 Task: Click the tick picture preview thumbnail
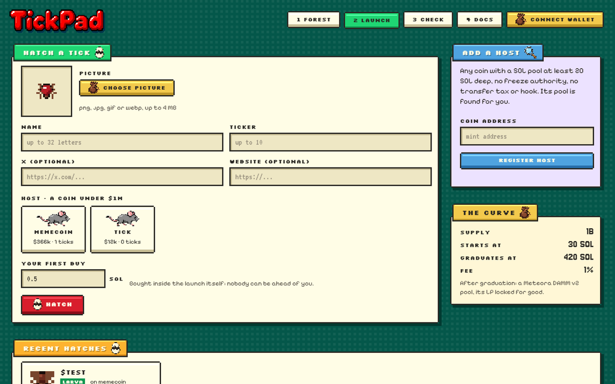pyautogui.click(x=47, y=91)
